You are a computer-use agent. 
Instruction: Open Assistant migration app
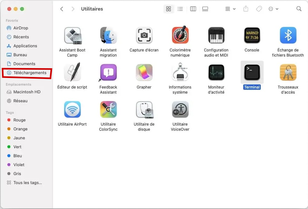[108, 35]
